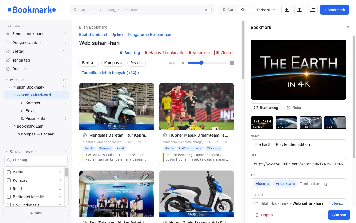Open Semua bookmark in sidebar

coord(36,34)
